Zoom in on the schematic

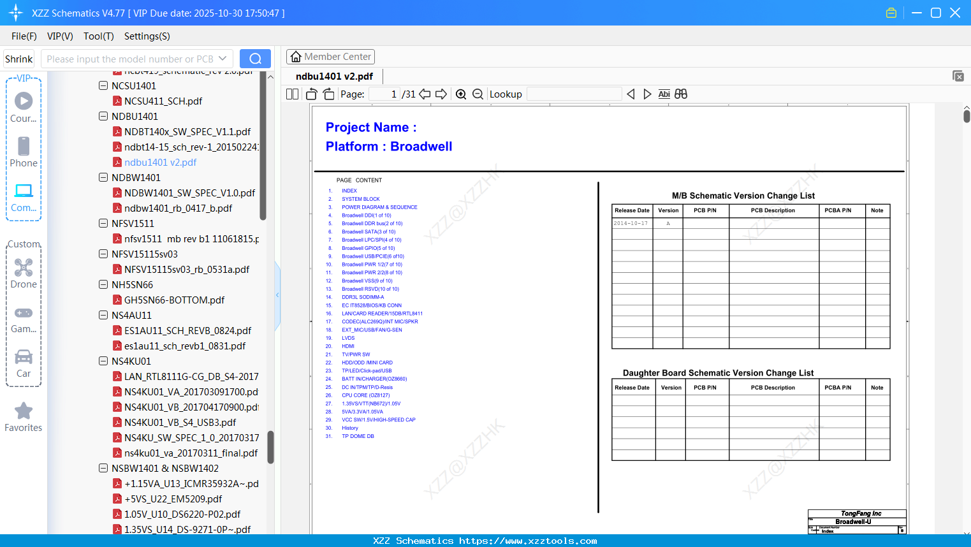coord(461,94)
